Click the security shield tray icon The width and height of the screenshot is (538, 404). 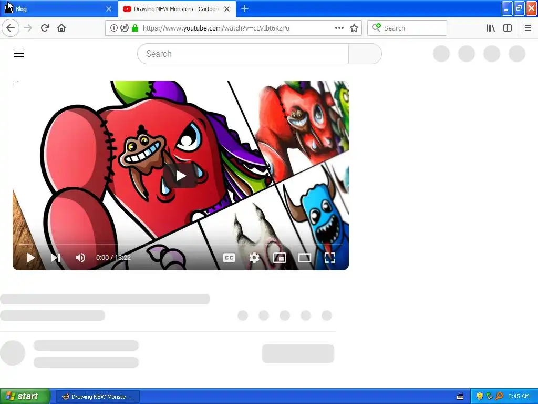click(x=480, y=397)
